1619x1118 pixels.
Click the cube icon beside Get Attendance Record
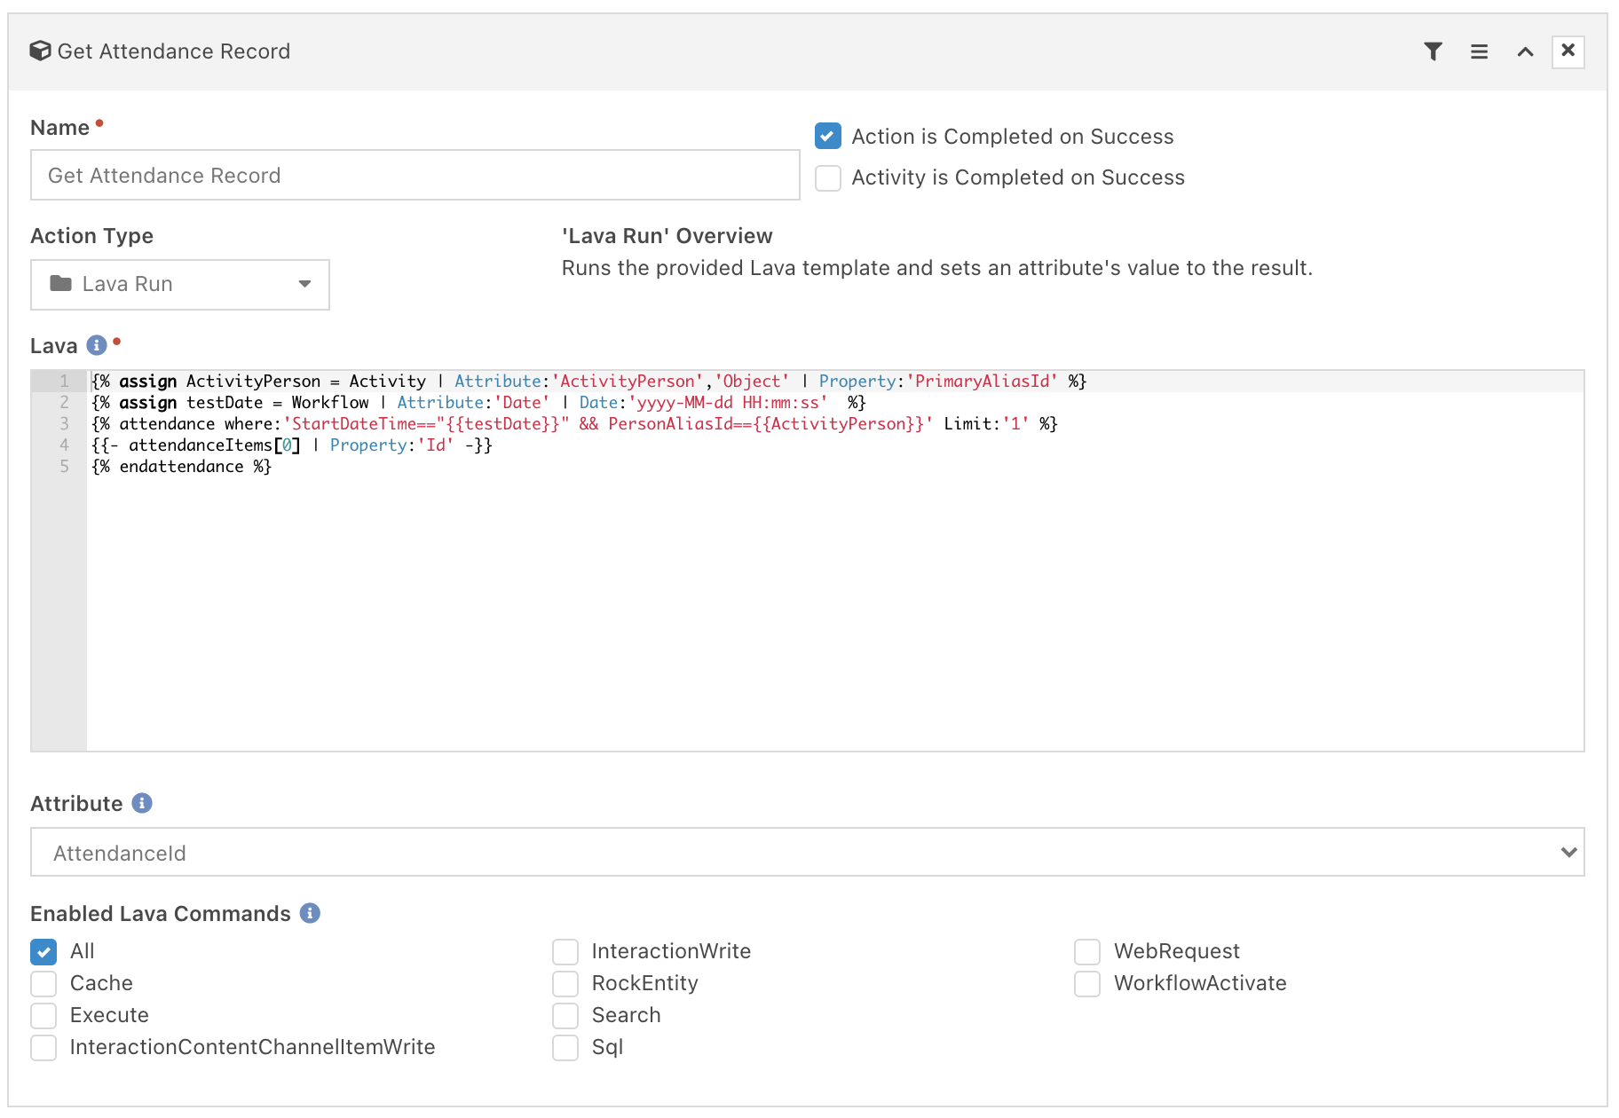click(x=40, y=51)
